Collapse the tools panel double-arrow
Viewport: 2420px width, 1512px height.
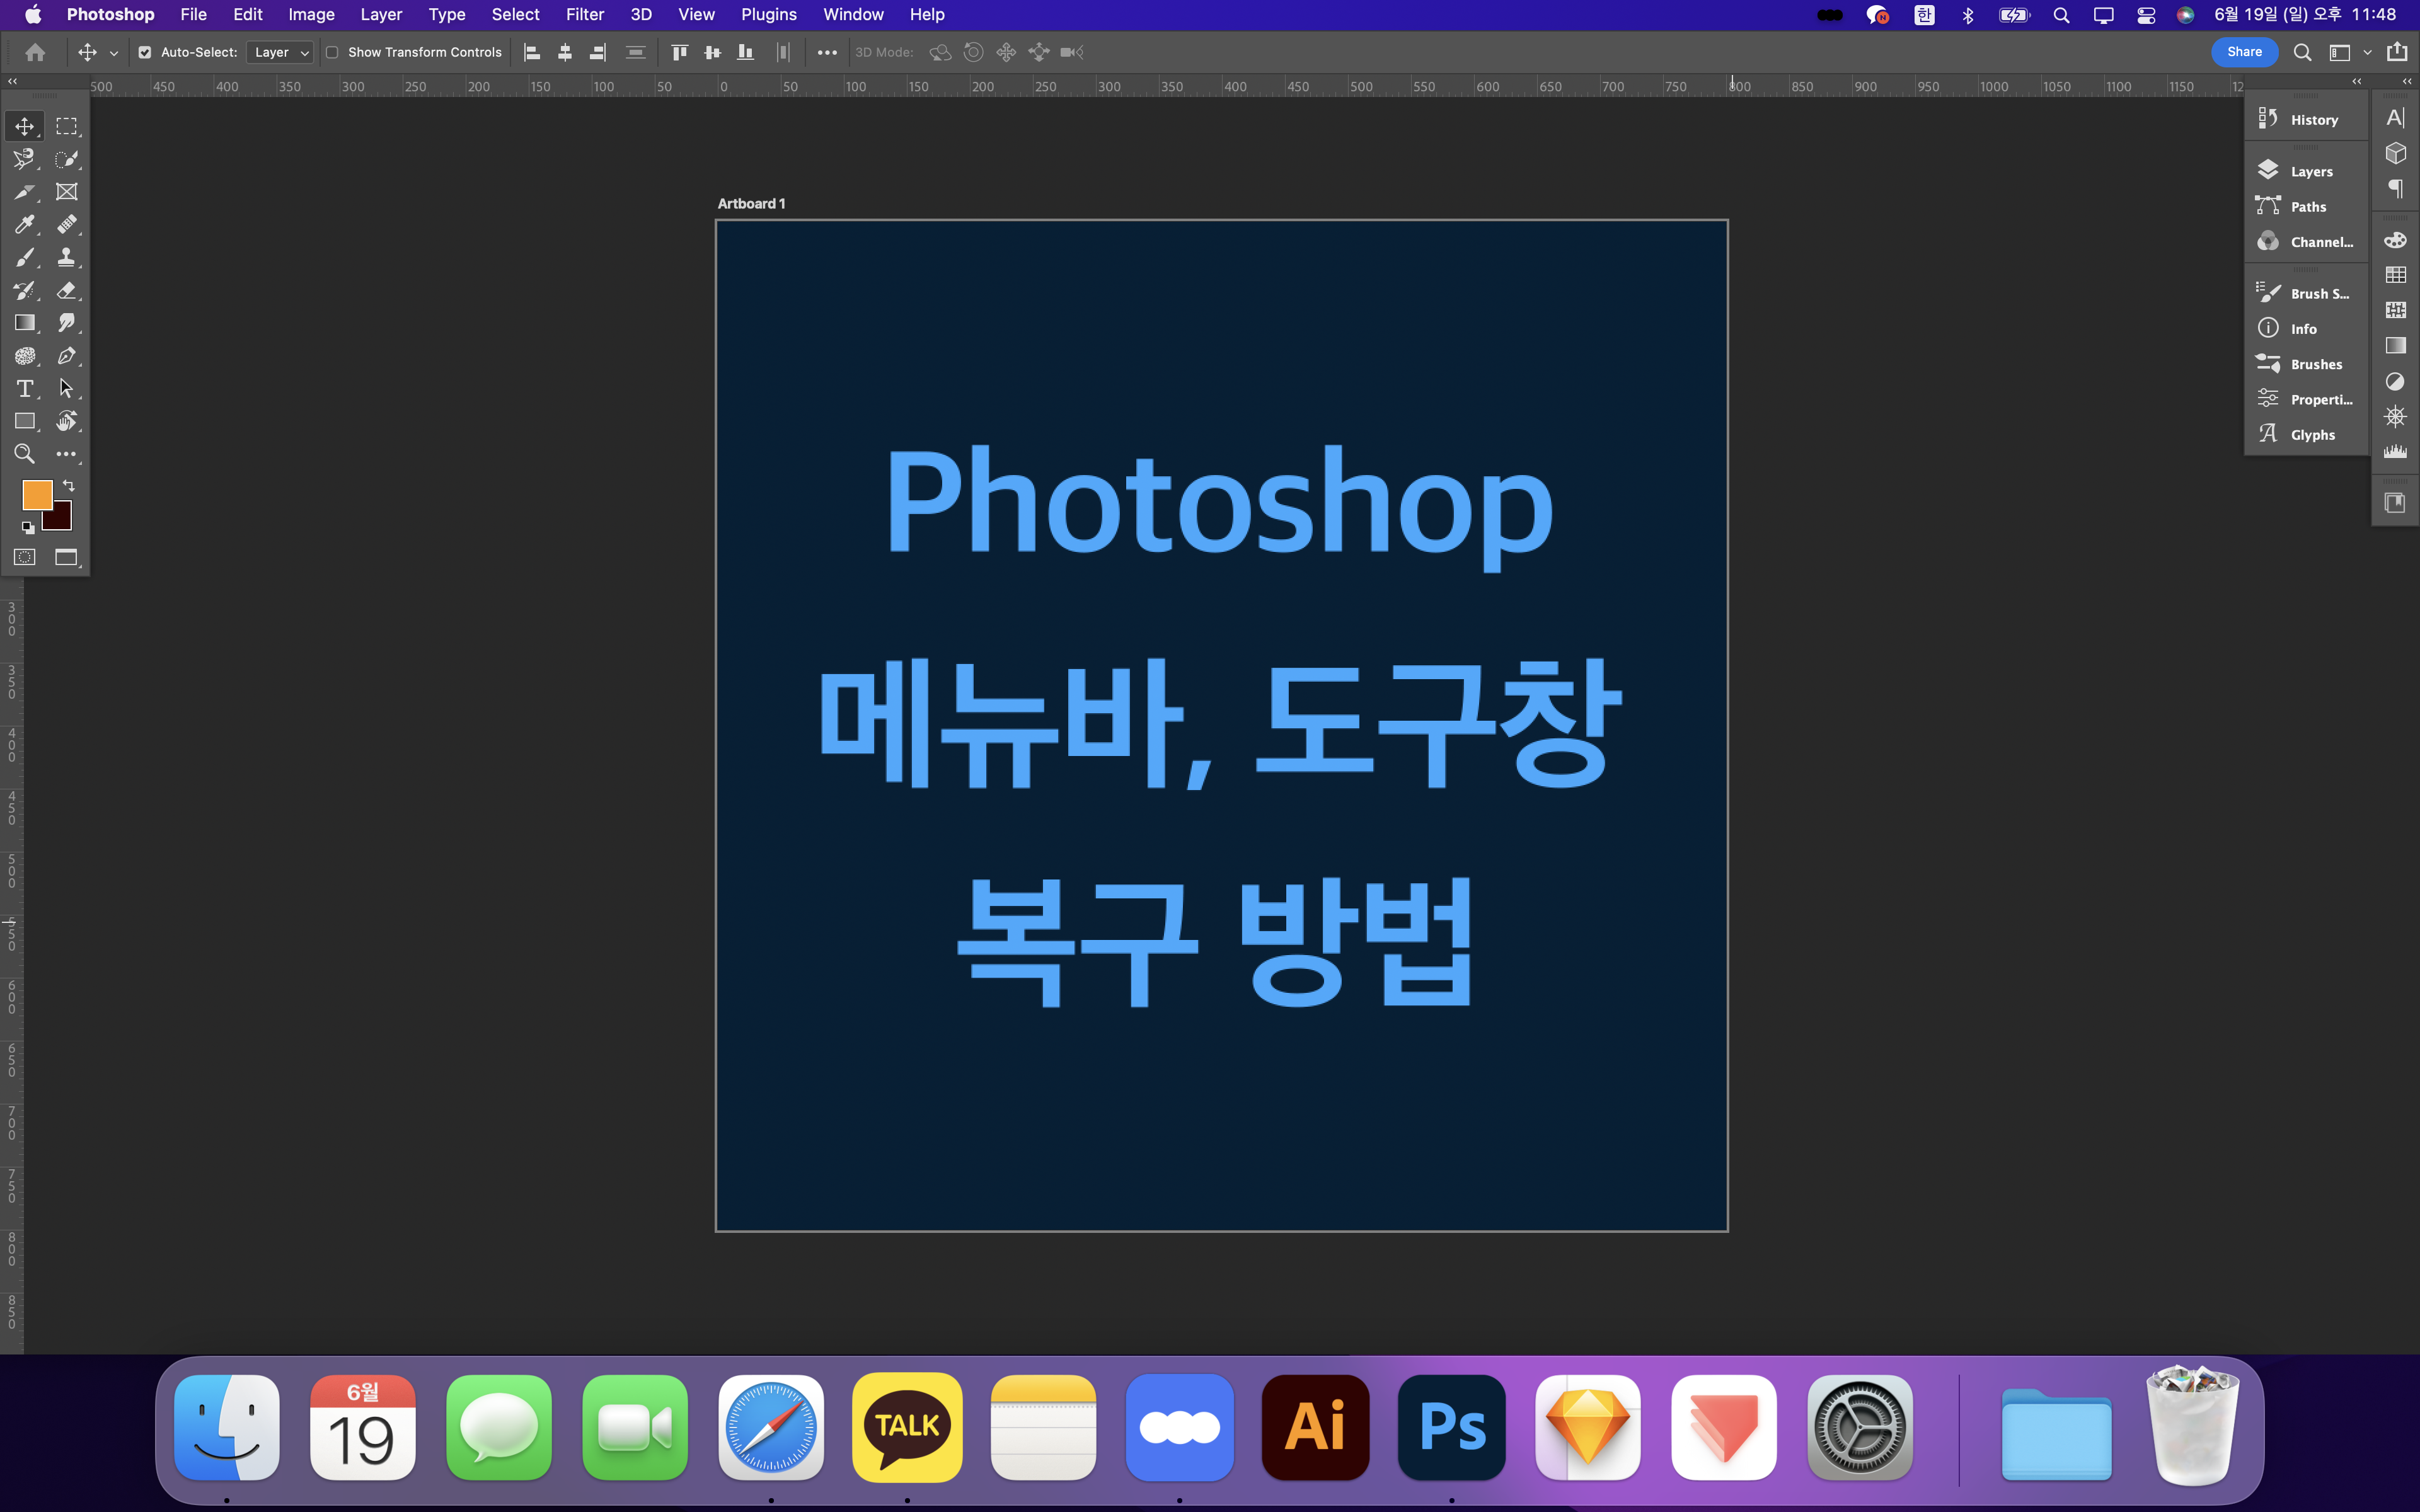pos(12,81)
